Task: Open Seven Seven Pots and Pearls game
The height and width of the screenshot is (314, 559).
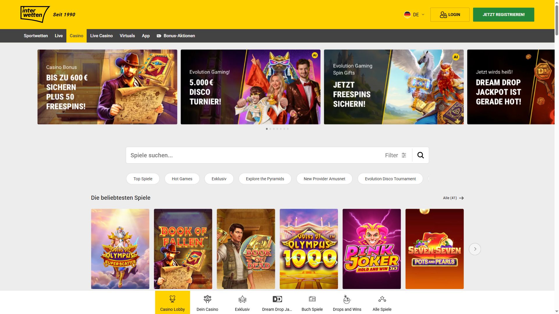Action: [434, 249]
